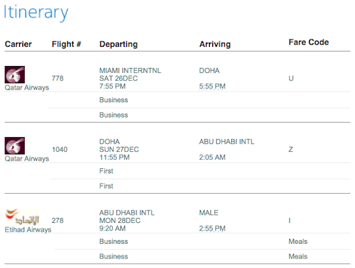
Task: Click the Etihad Airways carrier name
Action: pos(28,230)
